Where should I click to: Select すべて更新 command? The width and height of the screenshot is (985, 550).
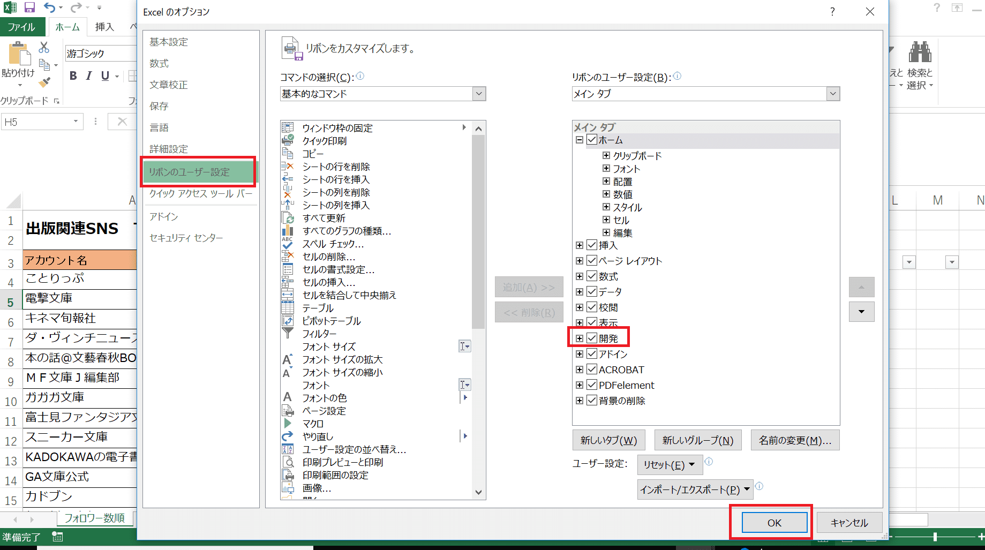pos(324,218)
